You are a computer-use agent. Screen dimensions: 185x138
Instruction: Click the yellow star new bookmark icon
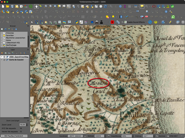tap(46, 22)
